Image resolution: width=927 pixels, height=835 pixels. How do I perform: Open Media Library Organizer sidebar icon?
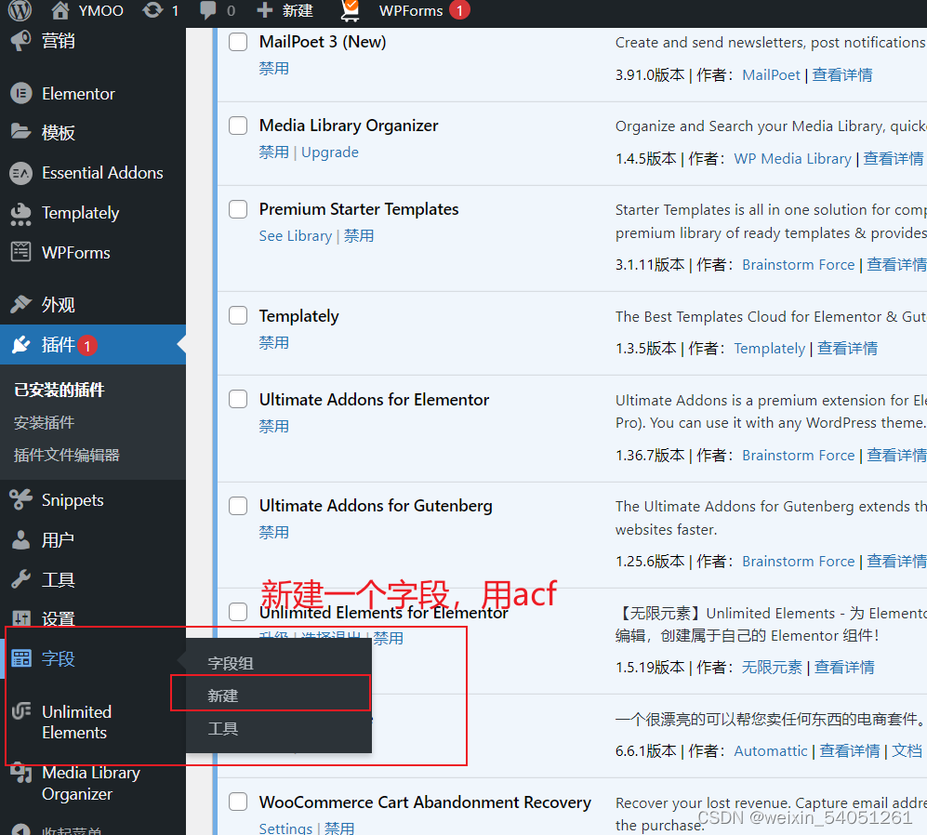[x=21, y=773]
